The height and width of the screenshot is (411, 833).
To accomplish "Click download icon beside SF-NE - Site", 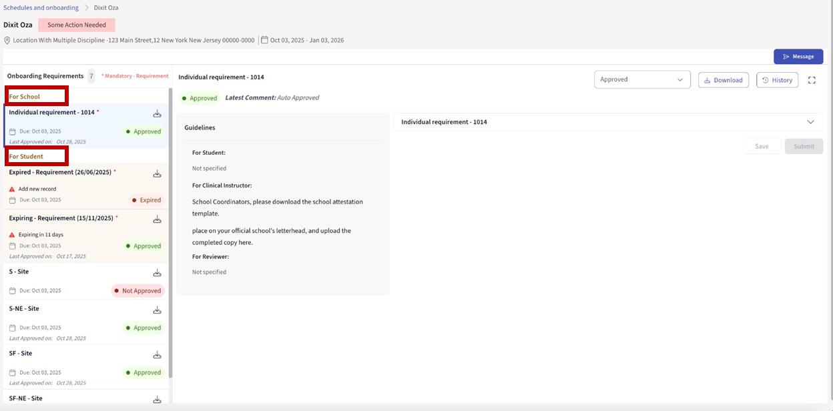I will [157, 399].
